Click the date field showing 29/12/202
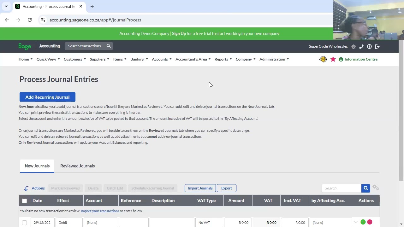 [43, 223]
